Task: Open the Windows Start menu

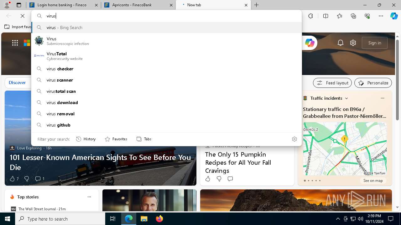Action: (x=8, y=219)
